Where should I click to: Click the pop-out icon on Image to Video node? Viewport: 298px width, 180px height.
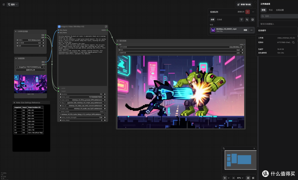pyautogui.click(x=106, y=26)
